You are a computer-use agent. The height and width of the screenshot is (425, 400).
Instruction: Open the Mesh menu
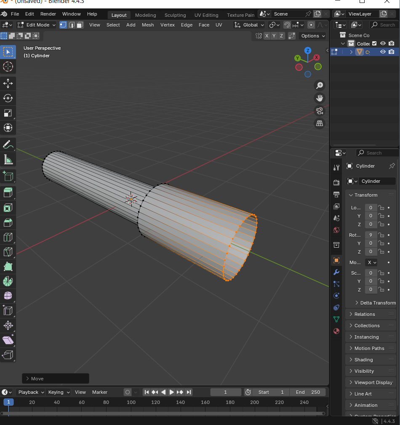click(x=148, y=25)
